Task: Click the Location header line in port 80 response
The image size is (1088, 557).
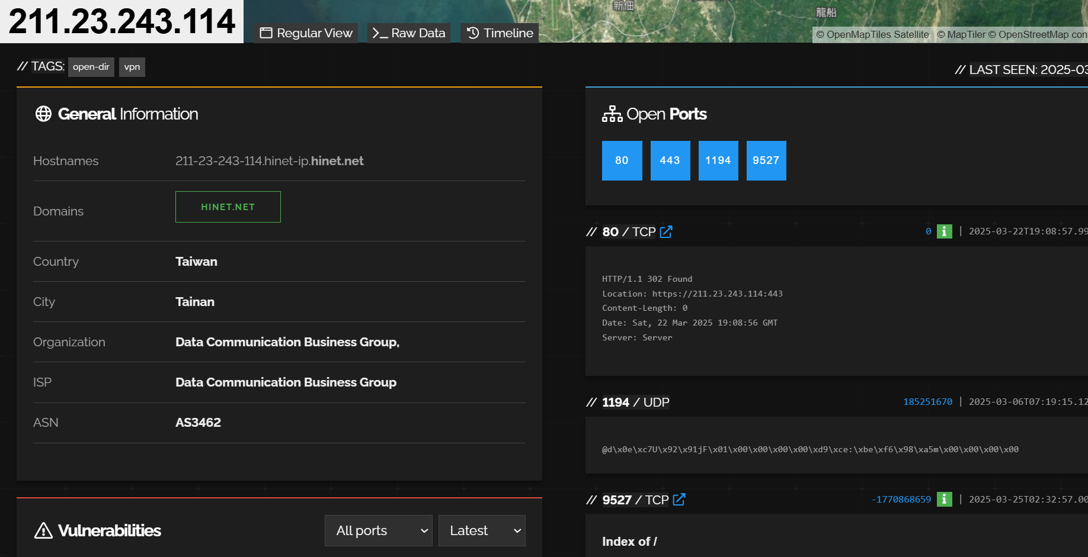Action: pyautogui.click(x=692, y=294)
